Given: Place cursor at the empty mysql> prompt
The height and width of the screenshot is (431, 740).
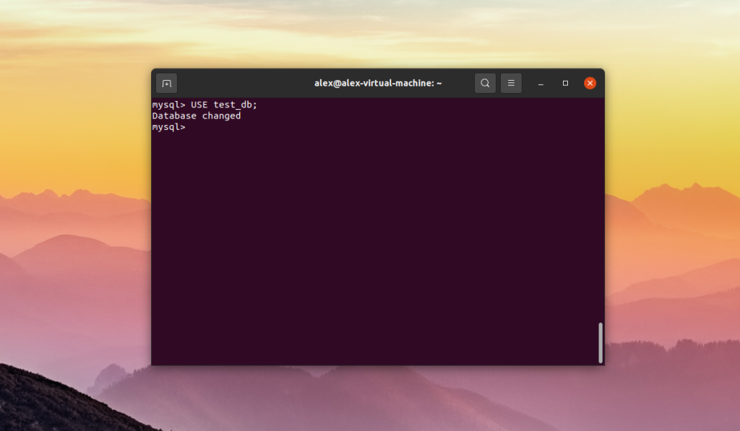Looking at the screenshot, I should point(168,127).
